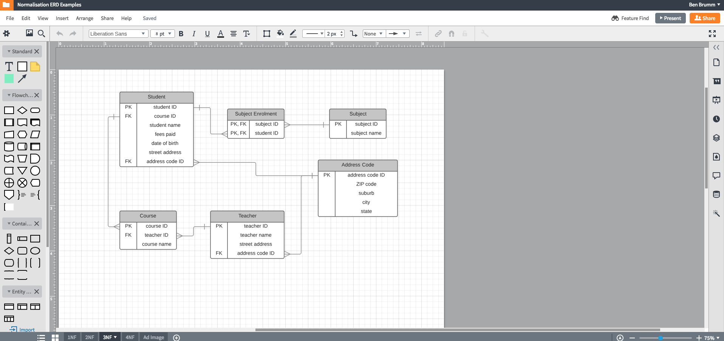Open the layers panel icon
724x341 pixels.
click(x=716, y=138)
